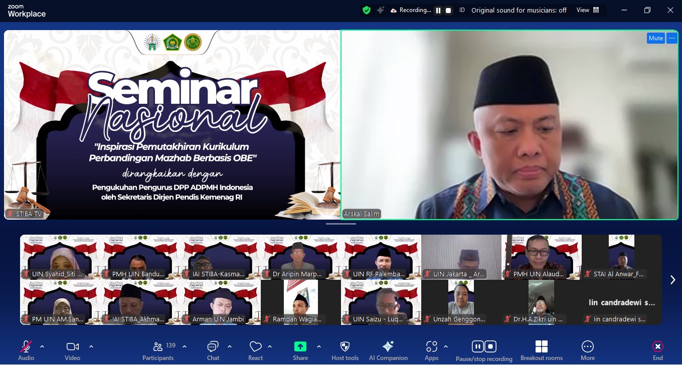Click the next page arrow in gallery strip

click(673, 280)
